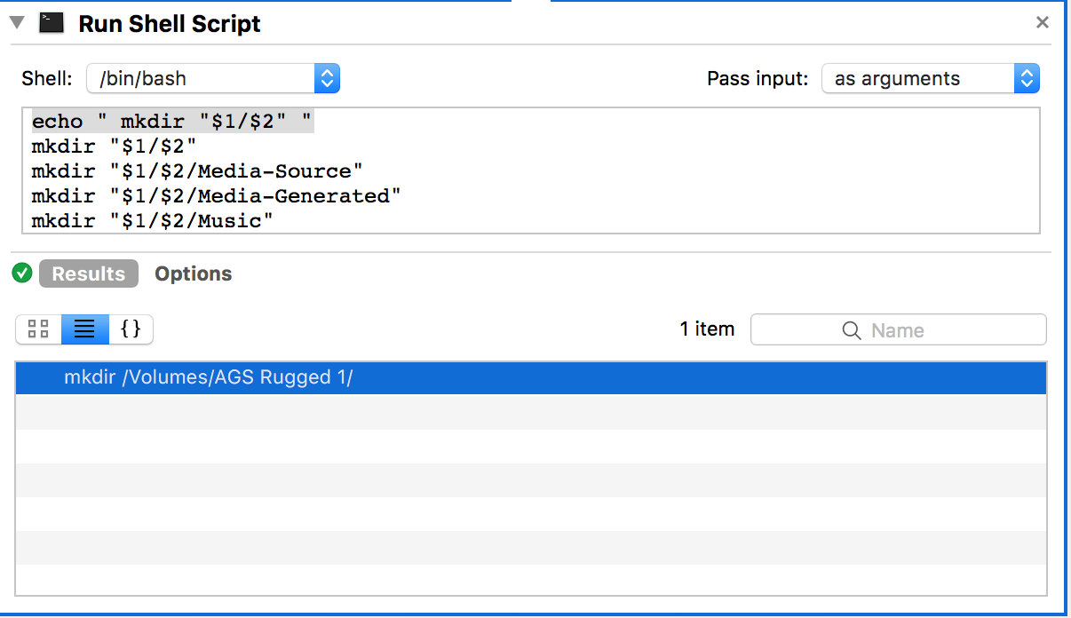Open the Pass input dropdown
Viewport: 1071px width, 618px height.
(930, 78)
